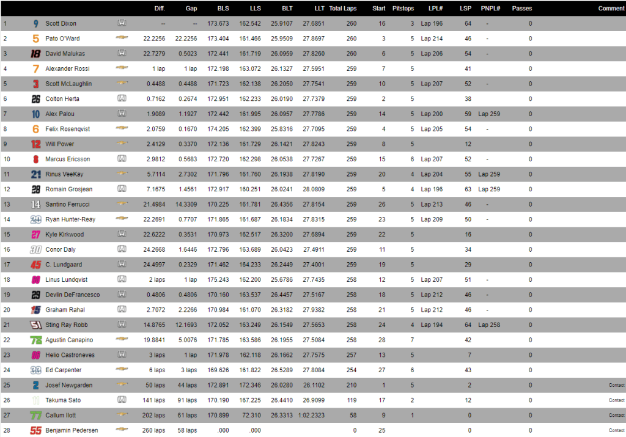Click the Diff. column header
626x437 pixels.
click(160, 9)
